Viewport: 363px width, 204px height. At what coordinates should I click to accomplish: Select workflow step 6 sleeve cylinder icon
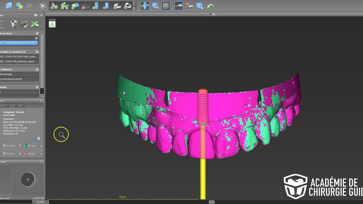(106, 6)
